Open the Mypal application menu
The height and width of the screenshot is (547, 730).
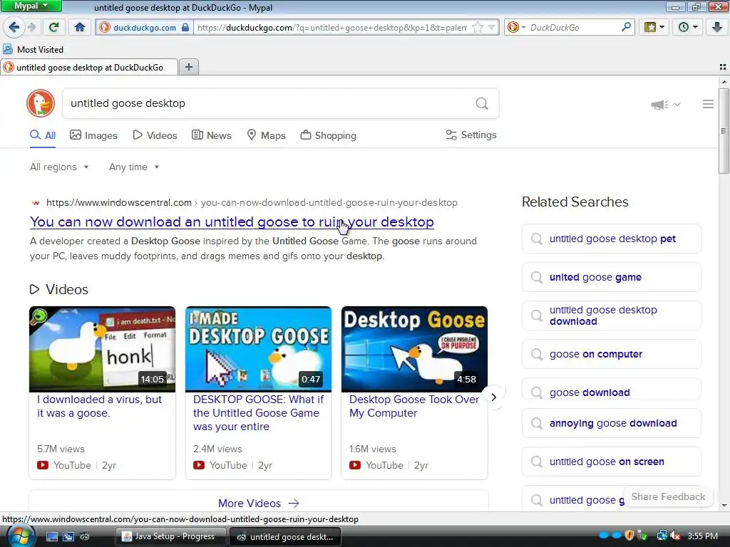tap(31, 6)
